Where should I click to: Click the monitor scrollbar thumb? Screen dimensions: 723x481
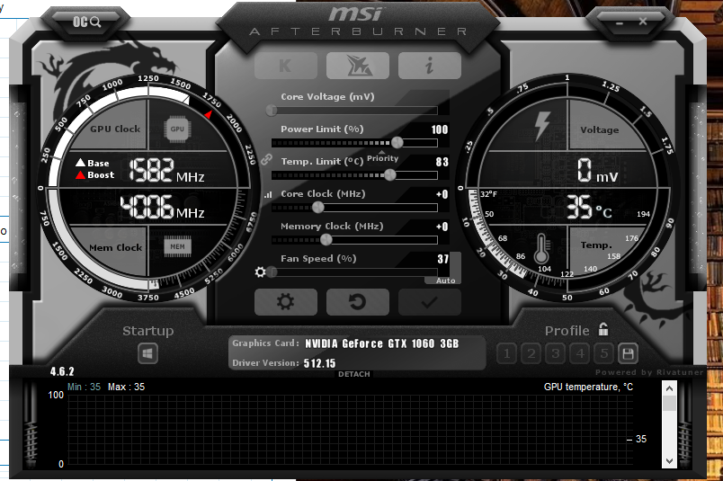(x=670, y=403)
